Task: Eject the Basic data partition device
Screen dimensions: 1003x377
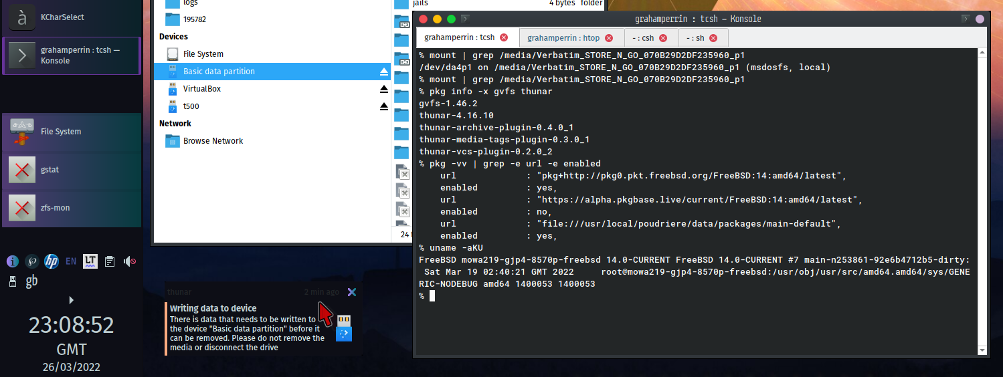Action: (384, 72)
